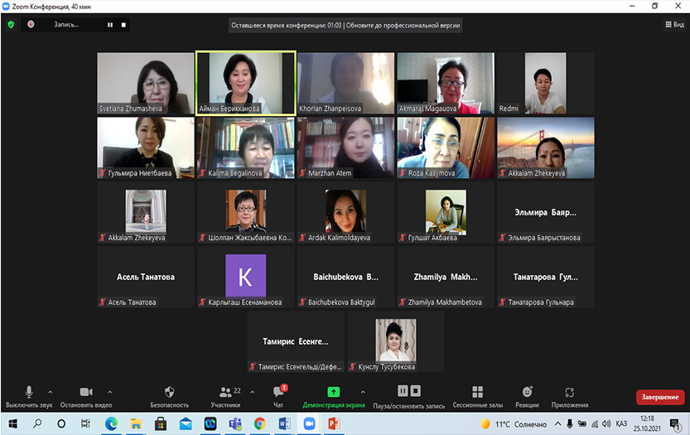Expand audio options arrow beside microphone
The height and width of the screenshot is (435, 690).
pyautogui.click(x=51, y=392)
